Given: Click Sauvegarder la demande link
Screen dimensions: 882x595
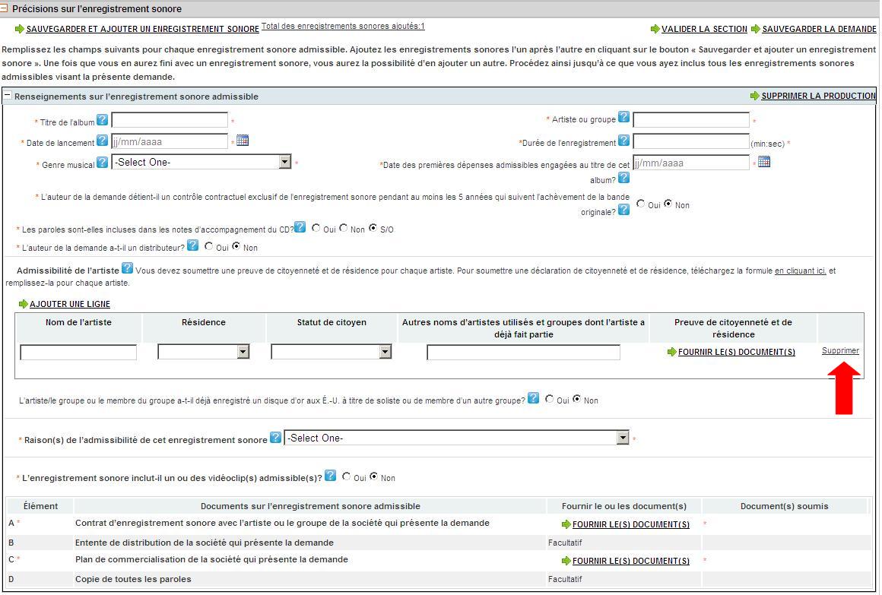Looking at the screenshot, I should (x=819, y=29).
